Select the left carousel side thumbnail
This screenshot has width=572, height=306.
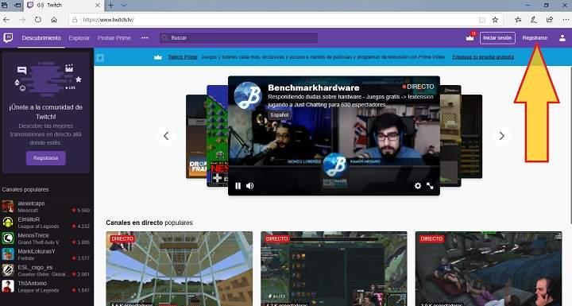pyautogui.click(x=217, y=136)
